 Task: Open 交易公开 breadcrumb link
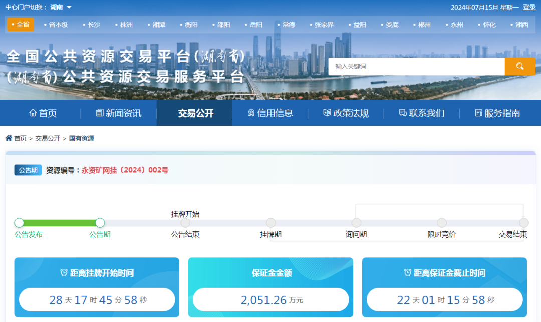(x=48, y=138)
